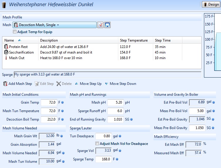
Task: Click the blue dot beside Mash Tun Temperature
Action: click(x=63, y=111)
